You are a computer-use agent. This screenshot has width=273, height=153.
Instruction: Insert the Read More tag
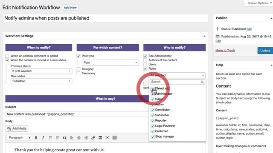tap(100, 138)
